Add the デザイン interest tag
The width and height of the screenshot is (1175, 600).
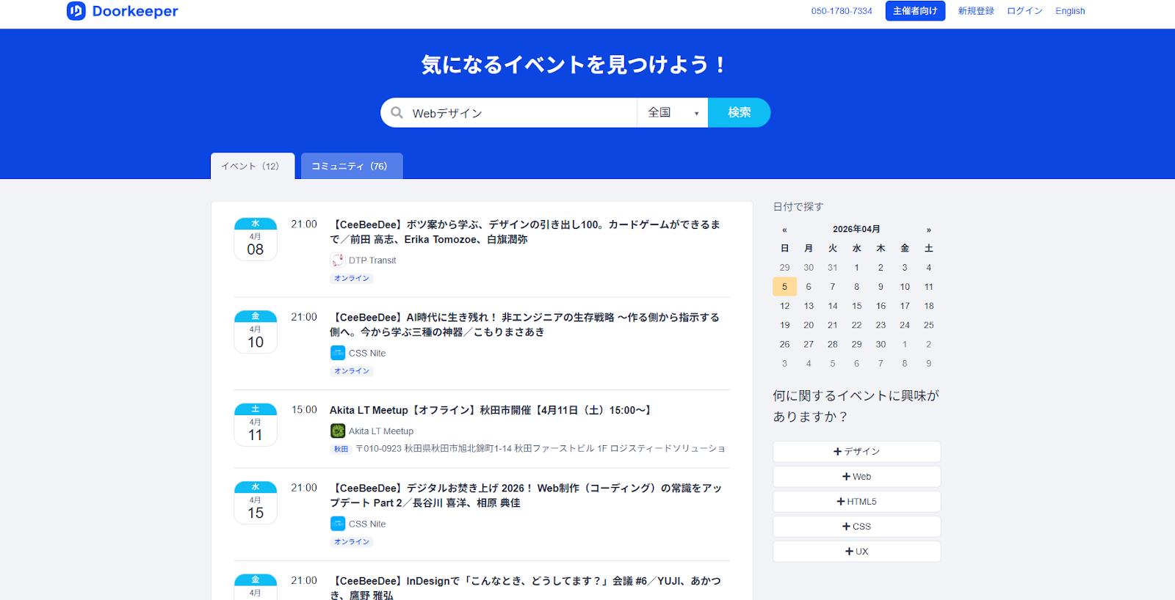[856, 452]
